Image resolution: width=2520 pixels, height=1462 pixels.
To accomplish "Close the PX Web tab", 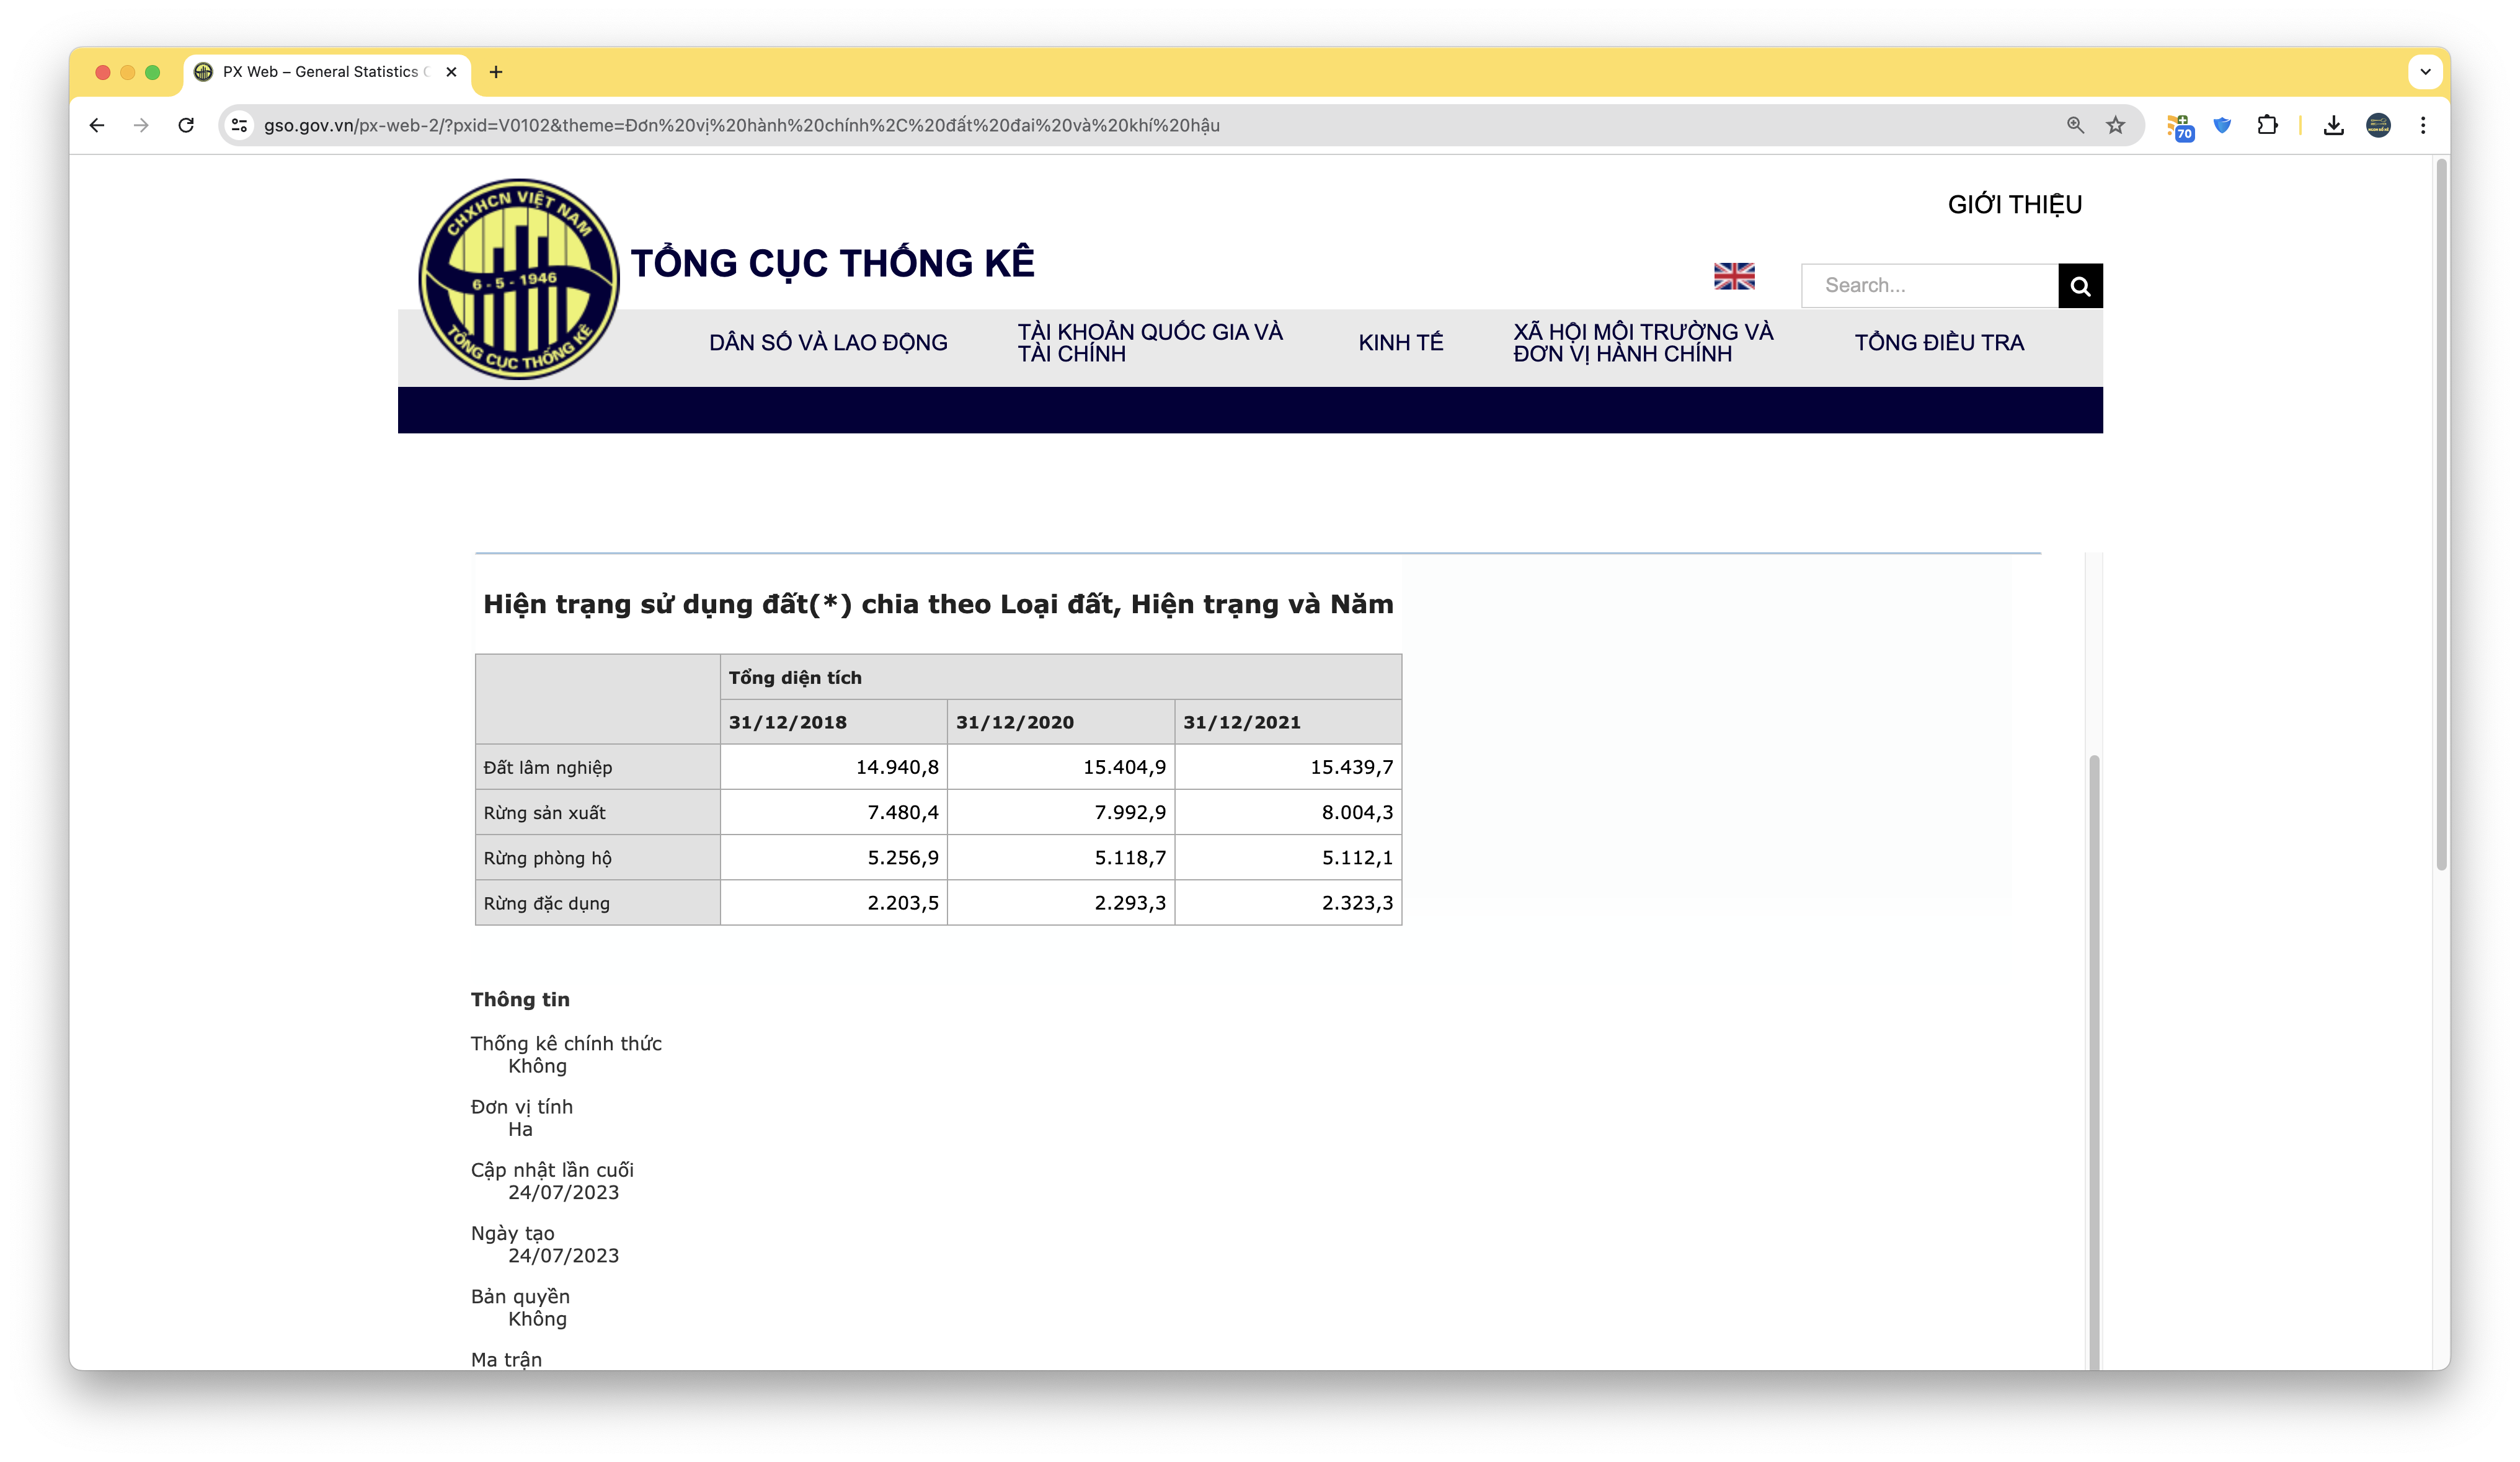I will tap(451, 72).
